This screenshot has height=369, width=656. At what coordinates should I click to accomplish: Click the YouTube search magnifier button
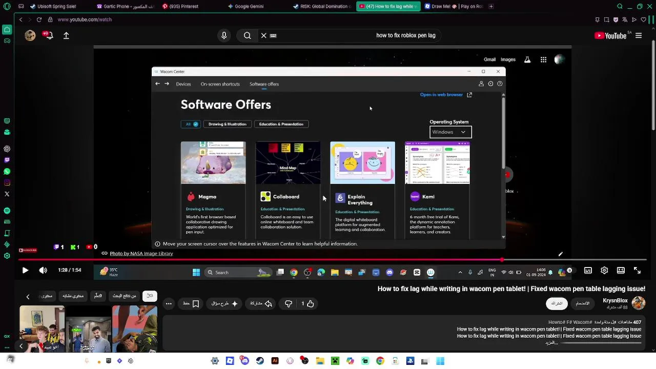click(248, 36)
